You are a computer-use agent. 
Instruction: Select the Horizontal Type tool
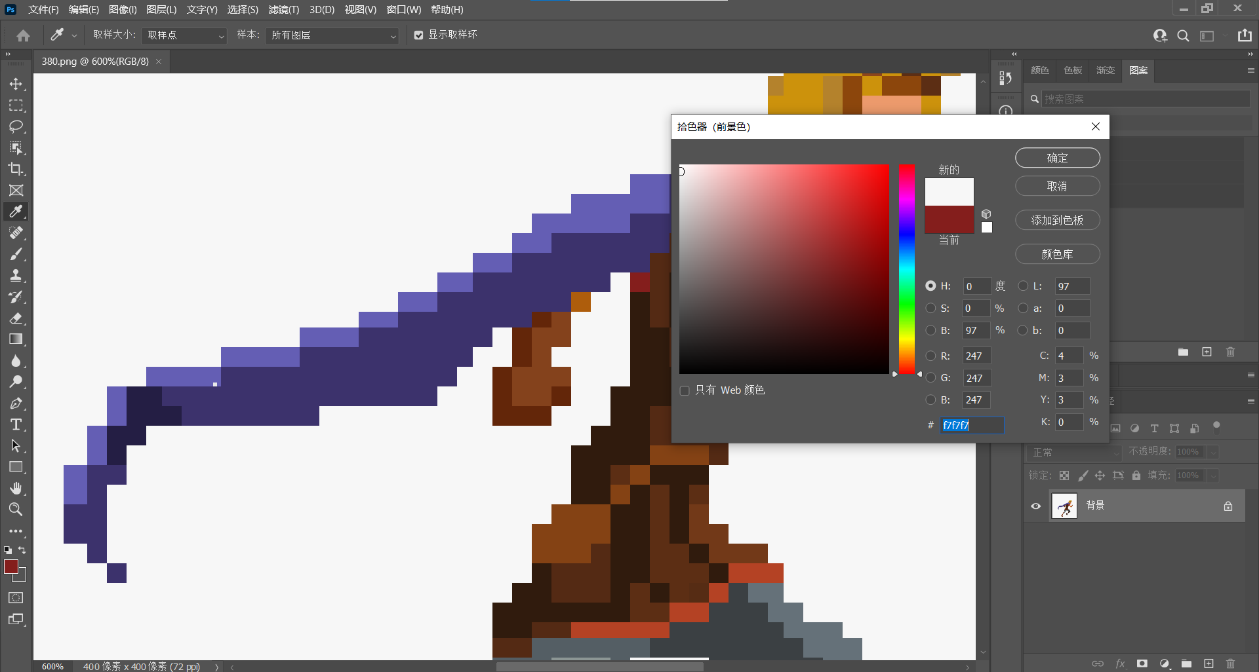16,424
